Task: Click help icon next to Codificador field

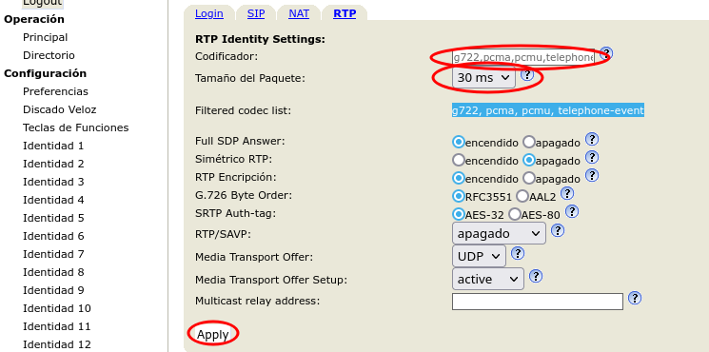Action: tap(606, 53)
